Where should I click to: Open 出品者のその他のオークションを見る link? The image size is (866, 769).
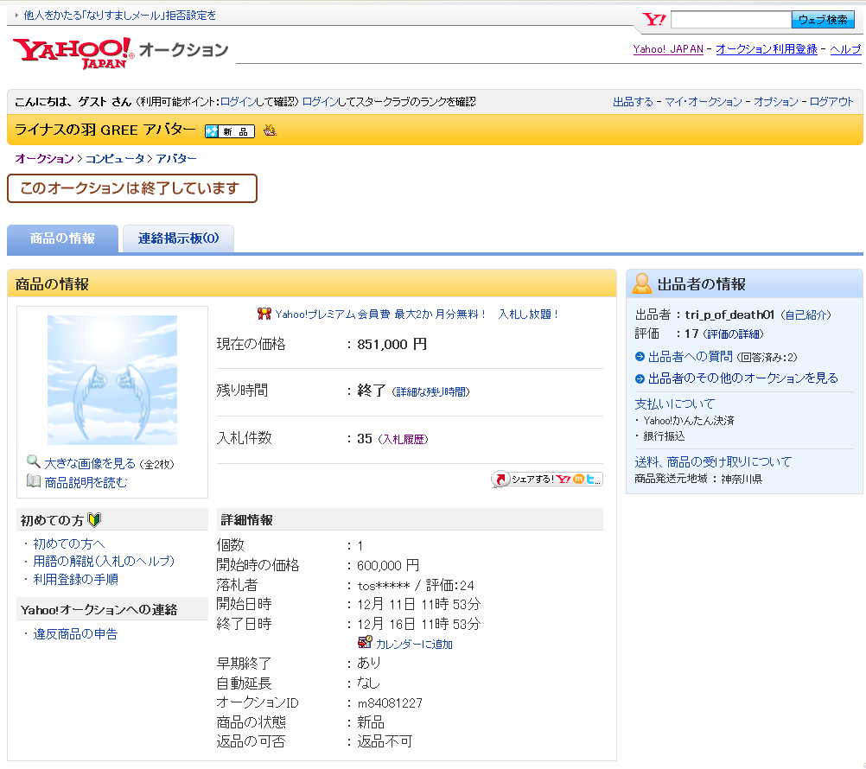(x=742, y=378)
